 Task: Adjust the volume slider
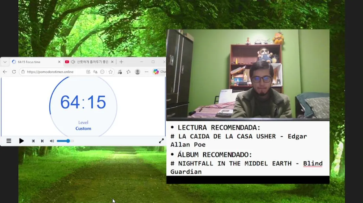pyautogui.click(x=65, y=141)
